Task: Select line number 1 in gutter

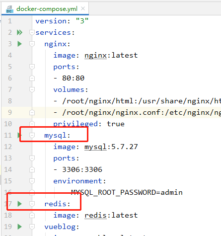Action: click(x=10, y=21)
